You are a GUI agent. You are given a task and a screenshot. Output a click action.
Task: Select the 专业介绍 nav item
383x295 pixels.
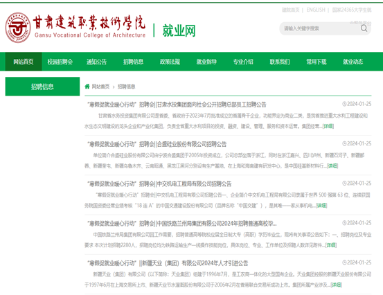243,62
